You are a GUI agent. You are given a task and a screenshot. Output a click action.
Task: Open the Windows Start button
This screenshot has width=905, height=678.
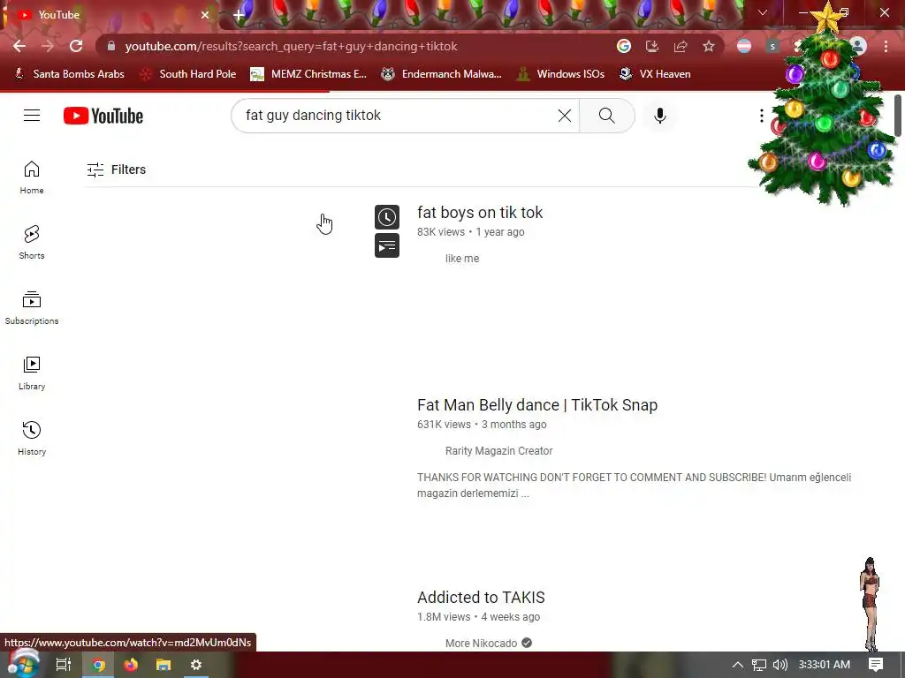point(23,665)
